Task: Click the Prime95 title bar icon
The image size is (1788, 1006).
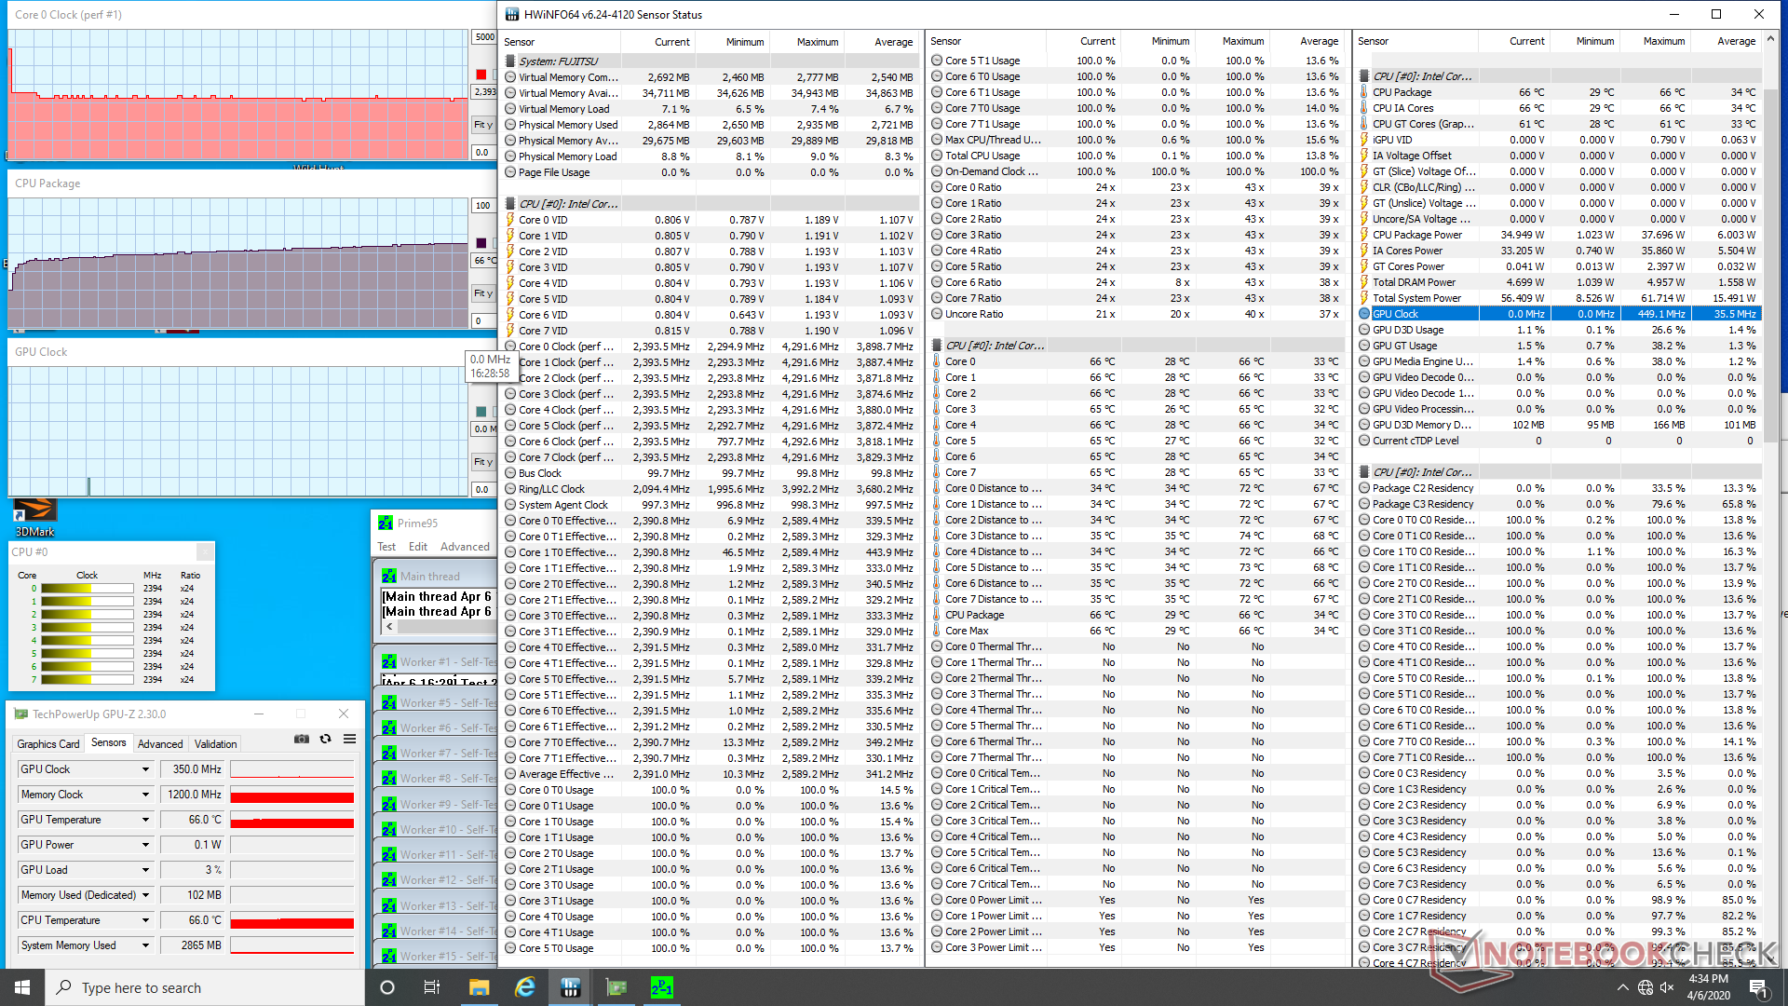Action: pyautogui.click(x=385, y=523)
